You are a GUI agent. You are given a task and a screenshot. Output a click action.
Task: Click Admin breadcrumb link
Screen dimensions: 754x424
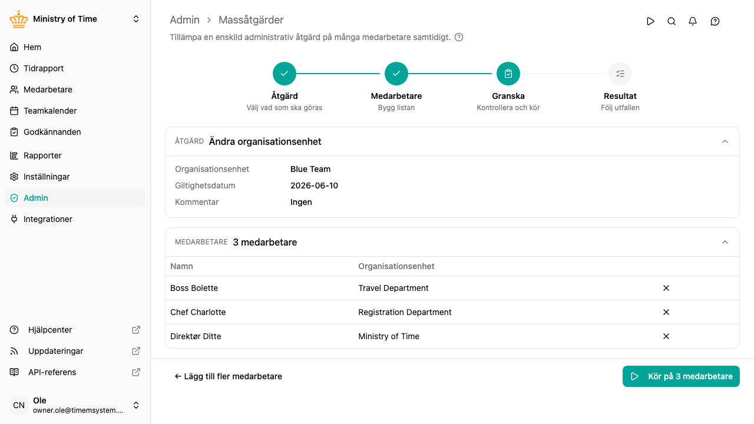pyautogui.click(x=184, y=20)
